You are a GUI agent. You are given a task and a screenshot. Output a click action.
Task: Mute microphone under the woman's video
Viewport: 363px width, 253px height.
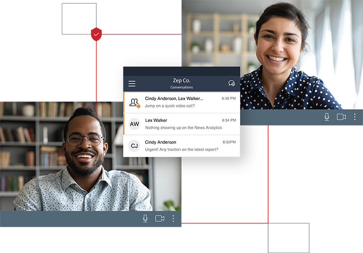click(x=327, y=117)
